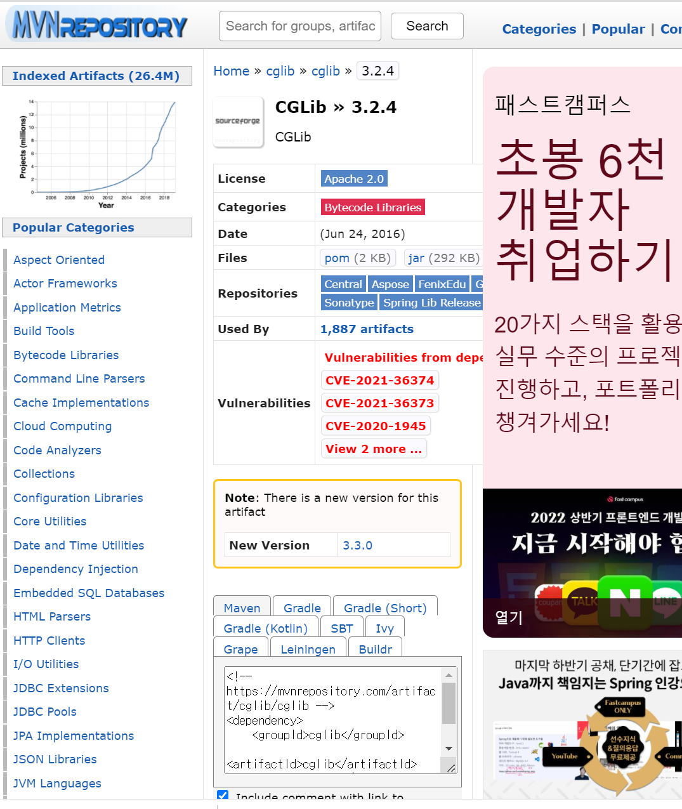
Task: Click the Indexed Artifacts growth chart
Action: [97, 154]
